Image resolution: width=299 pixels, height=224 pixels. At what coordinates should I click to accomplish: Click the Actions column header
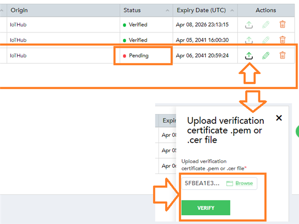pos(266,10)
